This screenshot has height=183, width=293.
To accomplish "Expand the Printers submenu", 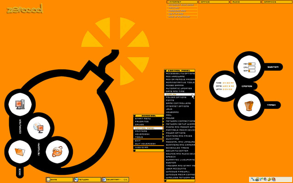I will pyautogui.click(x=149, y=131).
